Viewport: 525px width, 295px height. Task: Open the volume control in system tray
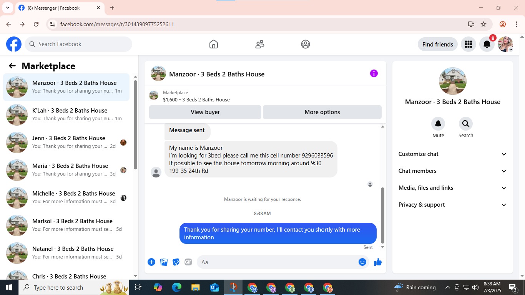point(475,287)
